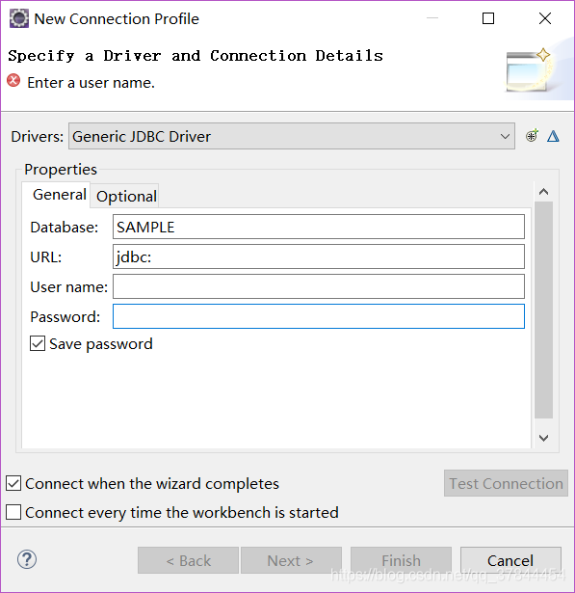Click the Edit Driver Definition triangle icon
This screenshot has width=575, height=593.
pyautogui.click(x=553, y=136)
